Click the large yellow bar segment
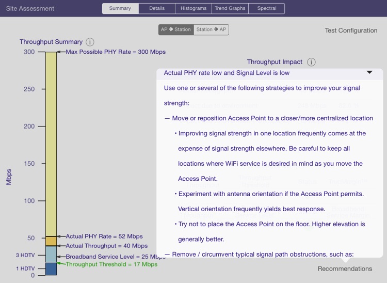Image resolution: width=387 pixels, height=283 pixels. [51, 144]
